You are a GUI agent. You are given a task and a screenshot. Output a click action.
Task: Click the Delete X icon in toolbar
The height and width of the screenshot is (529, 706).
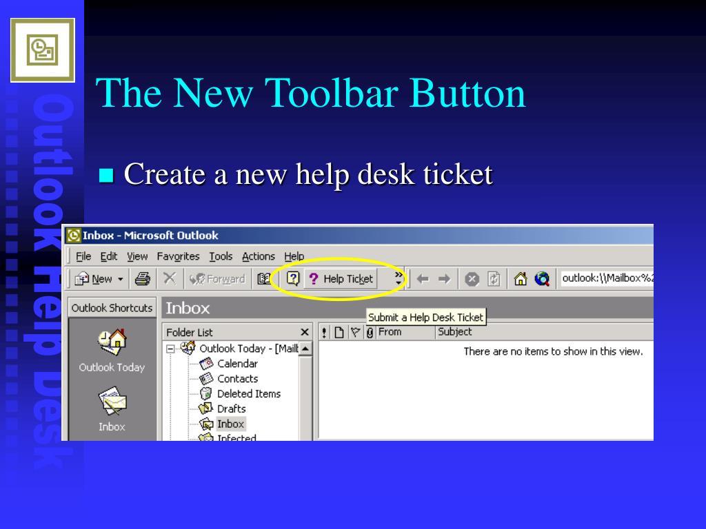[170, 278]
